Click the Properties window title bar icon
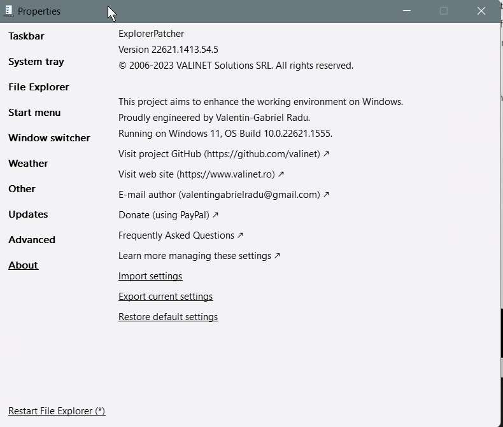This screenshot has width=503, height=427. 9,11
